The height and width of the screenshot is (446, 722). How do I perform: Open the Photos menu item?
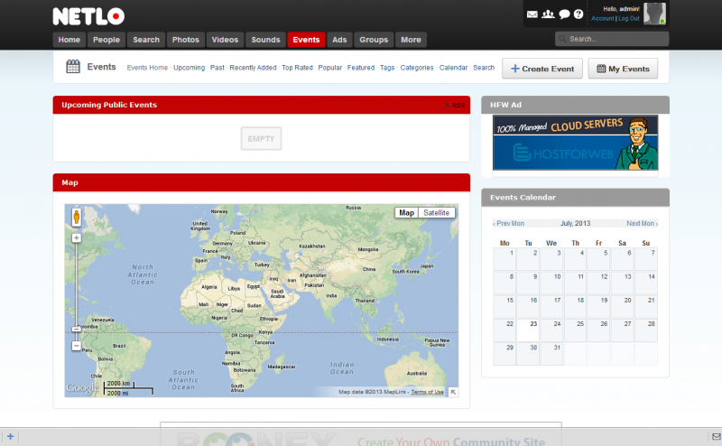pos(186,40)
